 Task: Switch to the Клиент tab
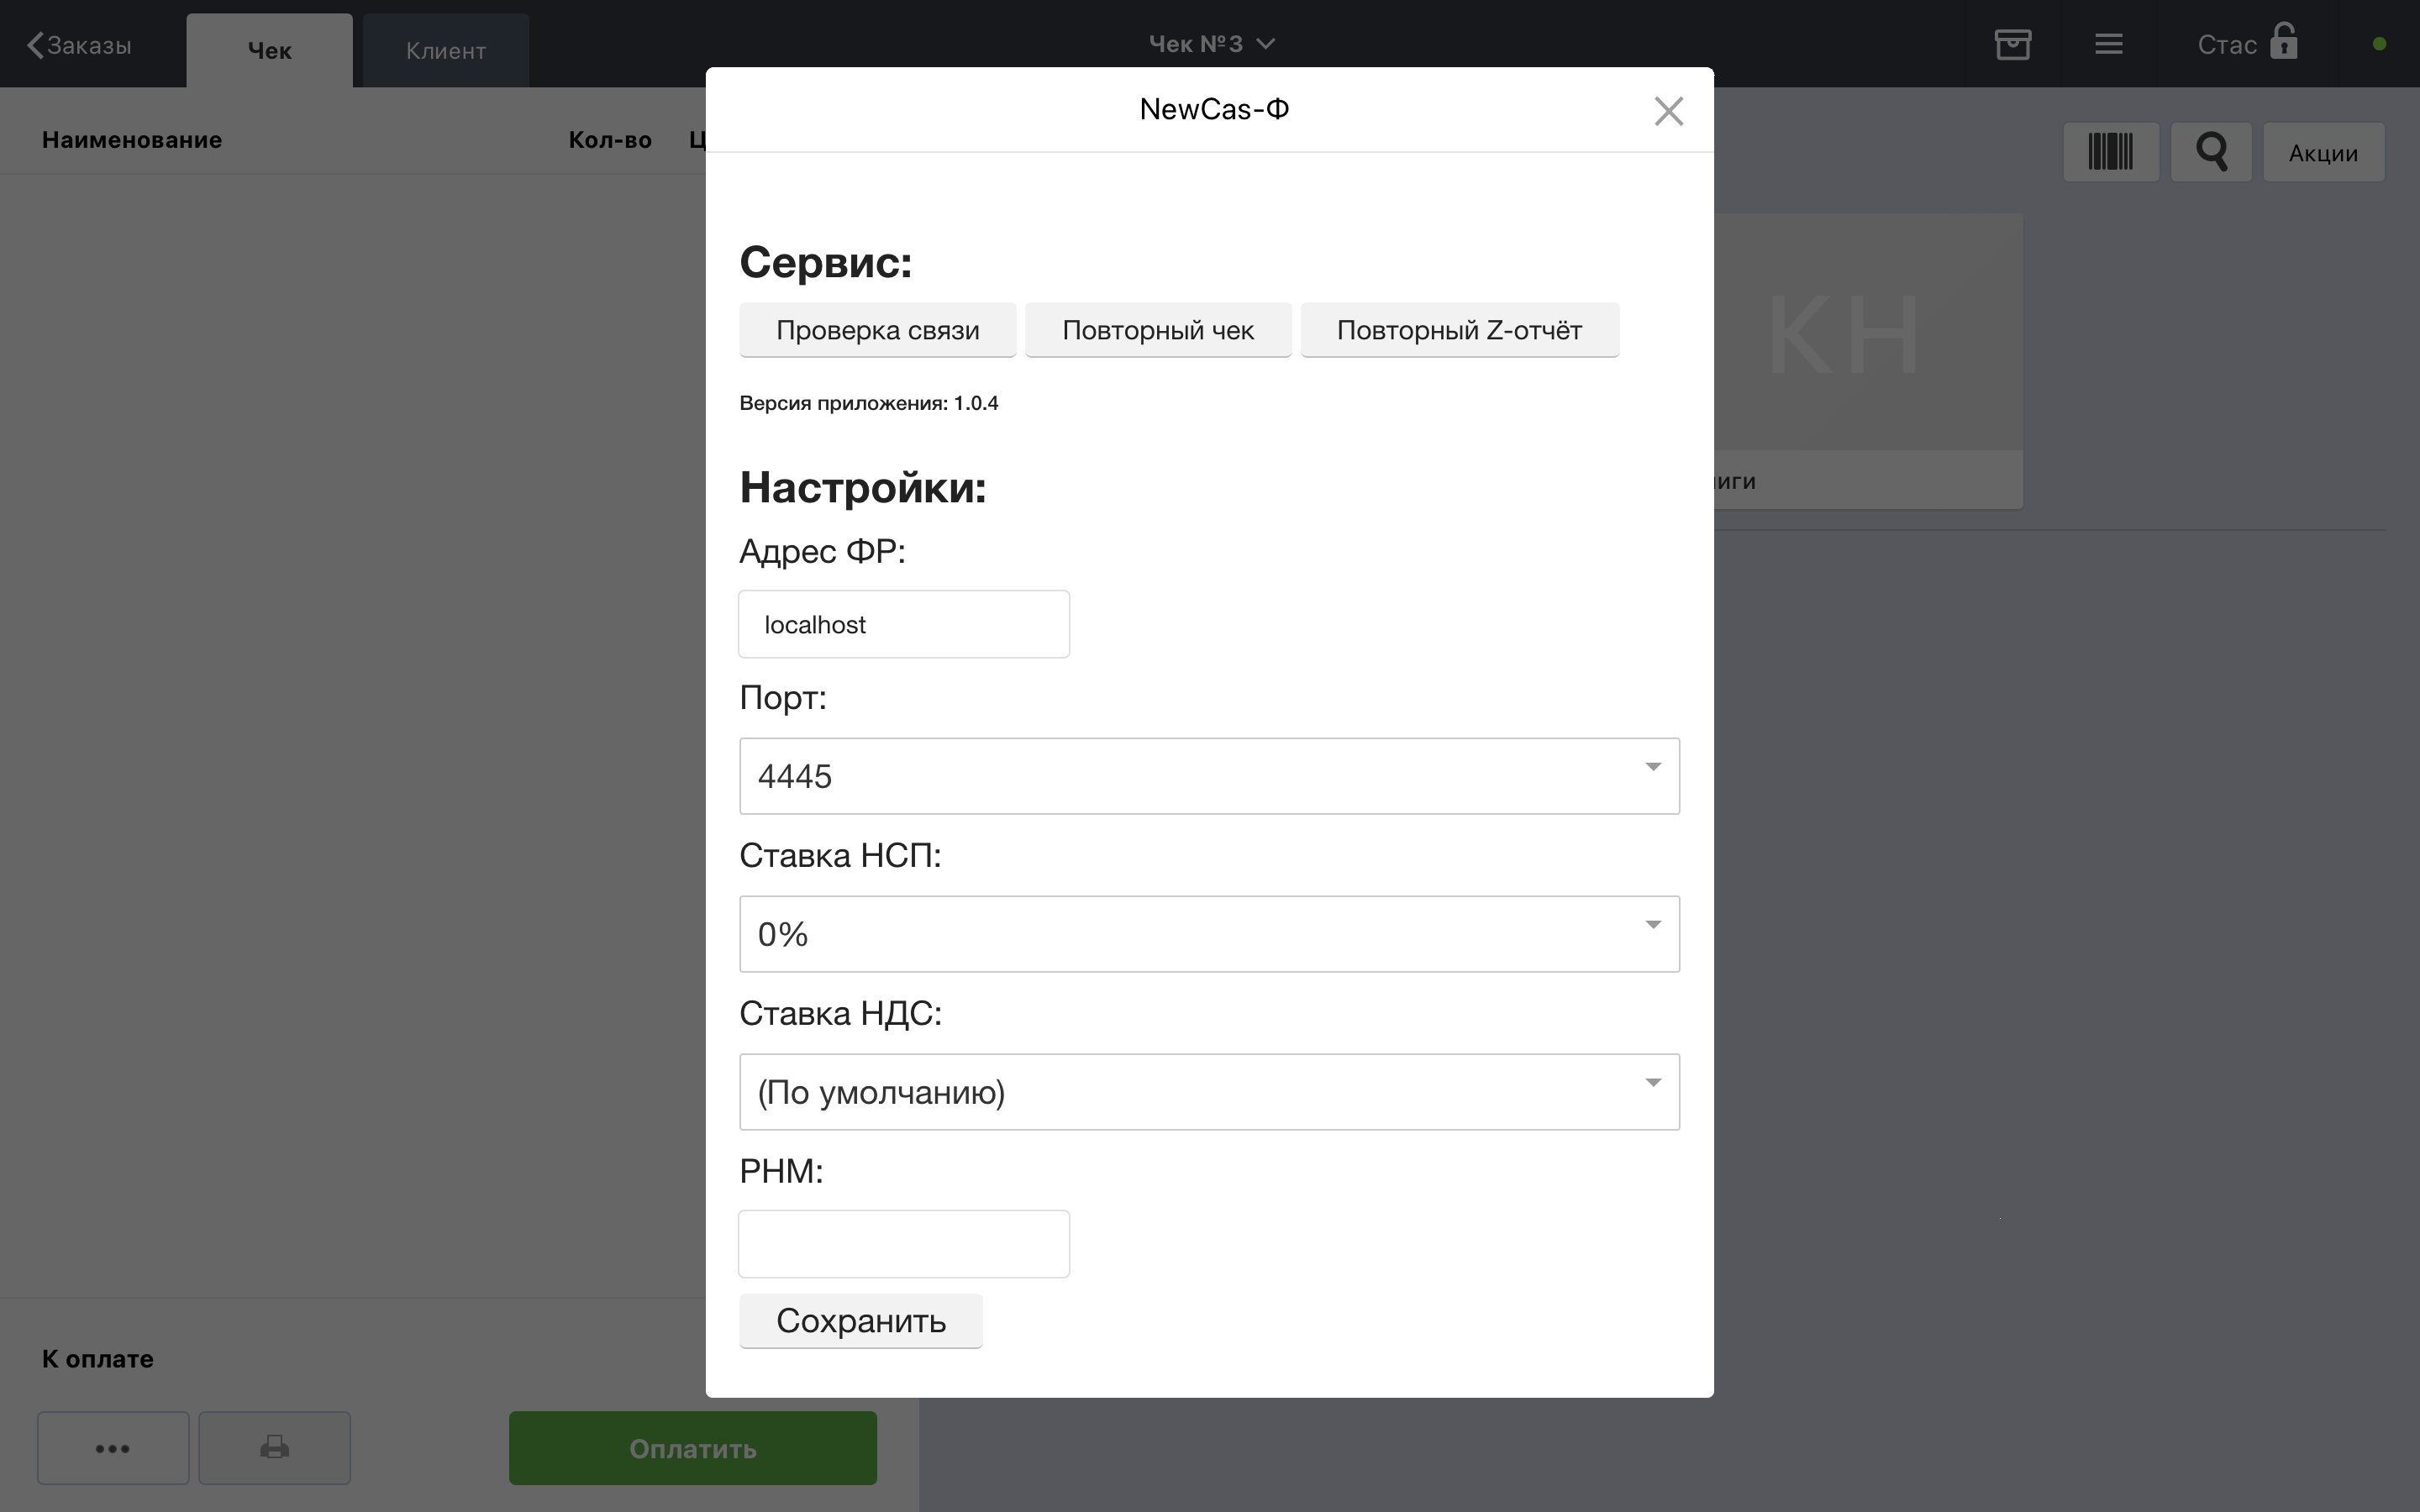tap(445, 51)
